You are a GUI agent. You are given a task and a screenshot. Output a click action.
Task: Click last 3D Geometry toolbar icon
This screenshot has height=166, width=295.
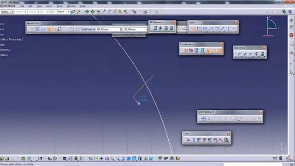coord(171,29)
